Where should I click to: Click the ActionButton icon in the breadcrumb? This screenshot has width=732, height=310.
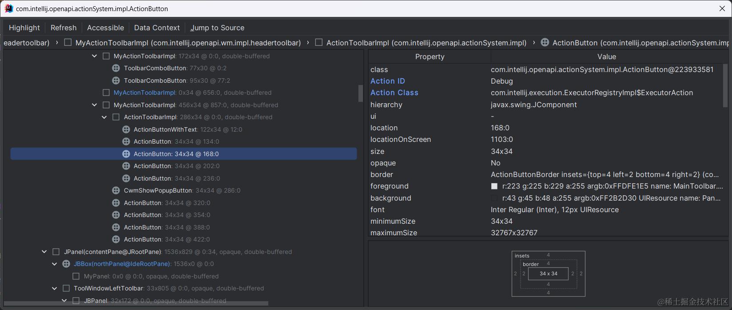tap(545, 43)
